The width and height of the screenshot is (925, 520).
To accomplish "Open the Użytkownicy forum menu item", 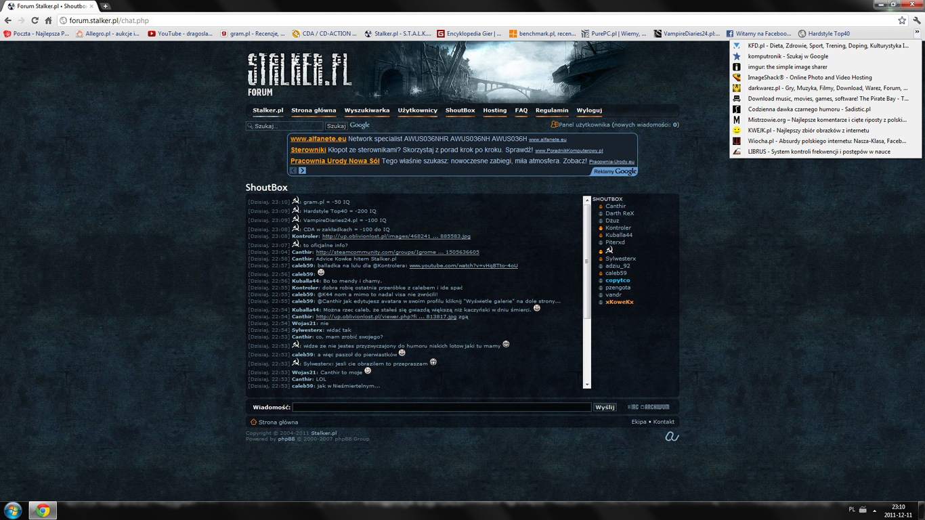I will pyautogui.click(x=417, y=110).
